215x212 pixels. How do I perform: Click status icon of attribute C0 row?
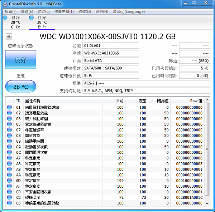(x=9, y=192)
